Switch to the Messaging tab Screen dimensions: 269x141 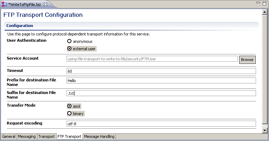27,136
